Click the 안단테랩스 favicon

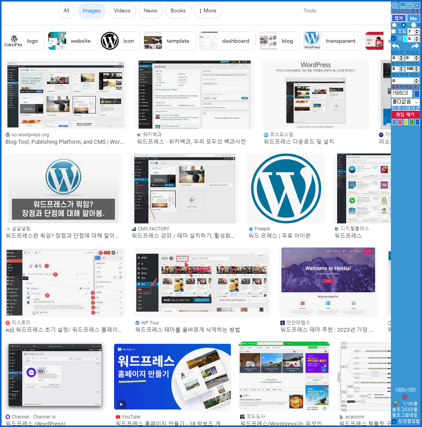tap(283, 323)
